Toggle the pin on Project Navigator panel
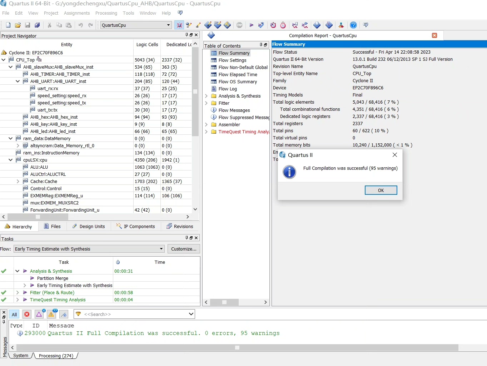Screen dimensions: 487x366 187,35
